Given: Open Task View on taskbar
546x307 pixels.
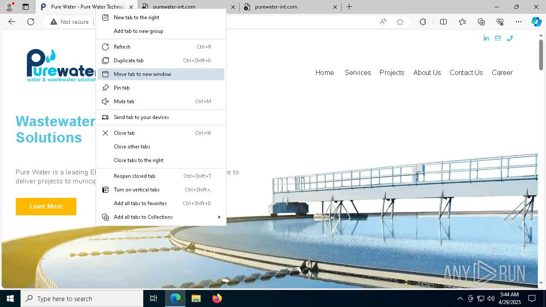Looking at the screenshot, I should [154, 298].
